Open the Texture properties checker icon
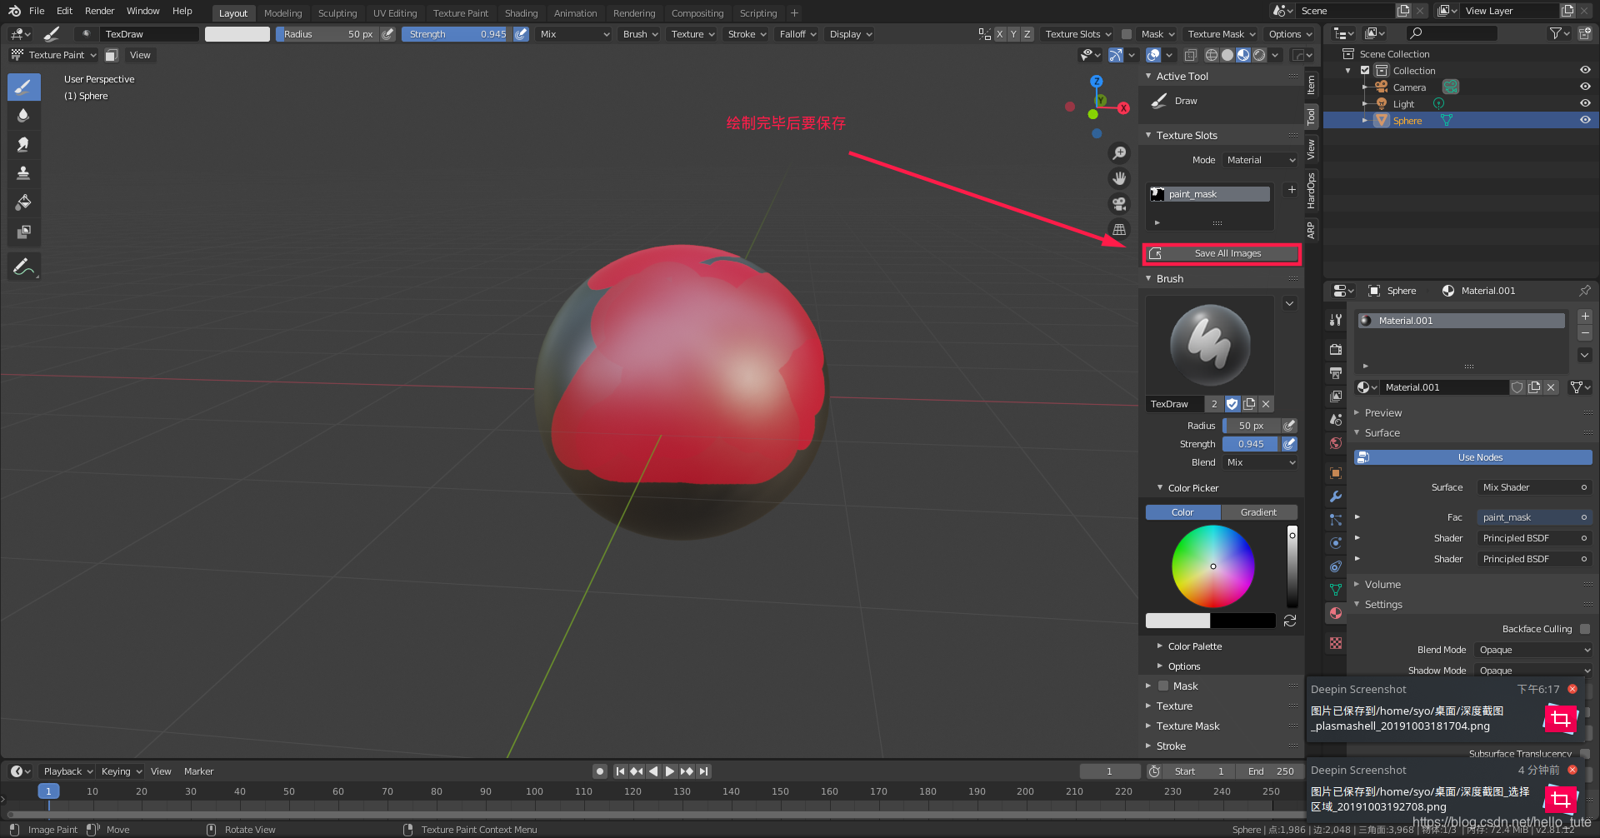 click(1336, 643)
